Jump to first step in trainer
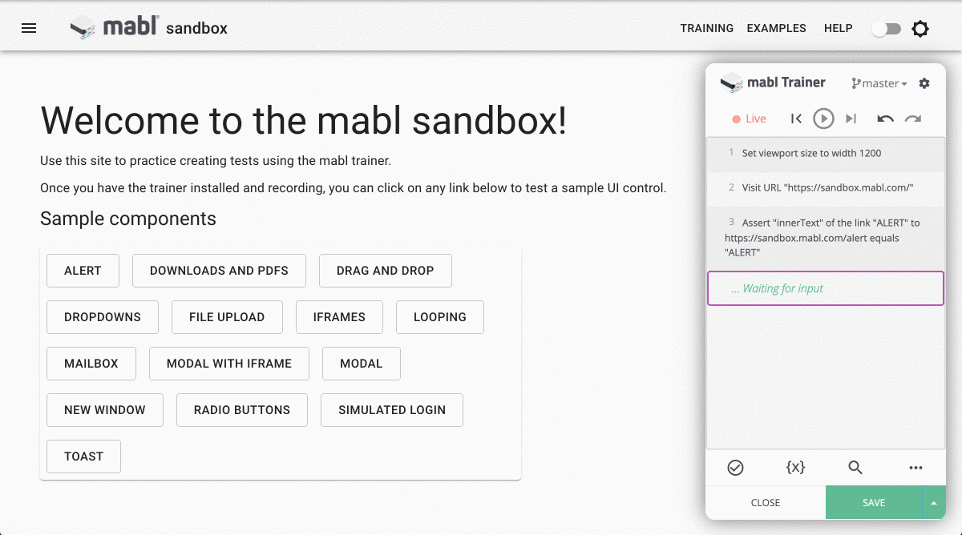The width and height of the screenshot is (962, 535). 796,119
